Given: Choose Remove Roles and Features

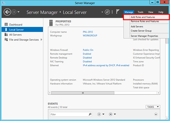Looking at the screenshot, I should click(x=146, y=21).
